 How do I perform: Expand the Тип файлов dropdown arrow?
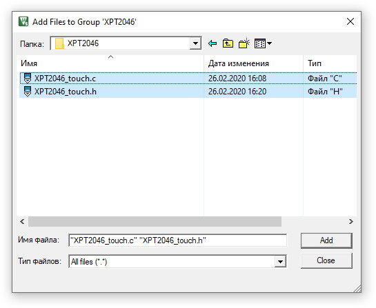click(280, 262)
